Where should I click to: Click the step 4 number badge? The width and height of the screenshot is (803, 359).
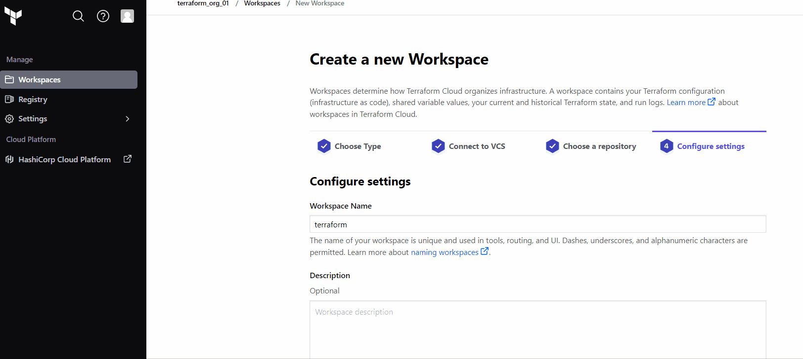click(x=667, y=146)
